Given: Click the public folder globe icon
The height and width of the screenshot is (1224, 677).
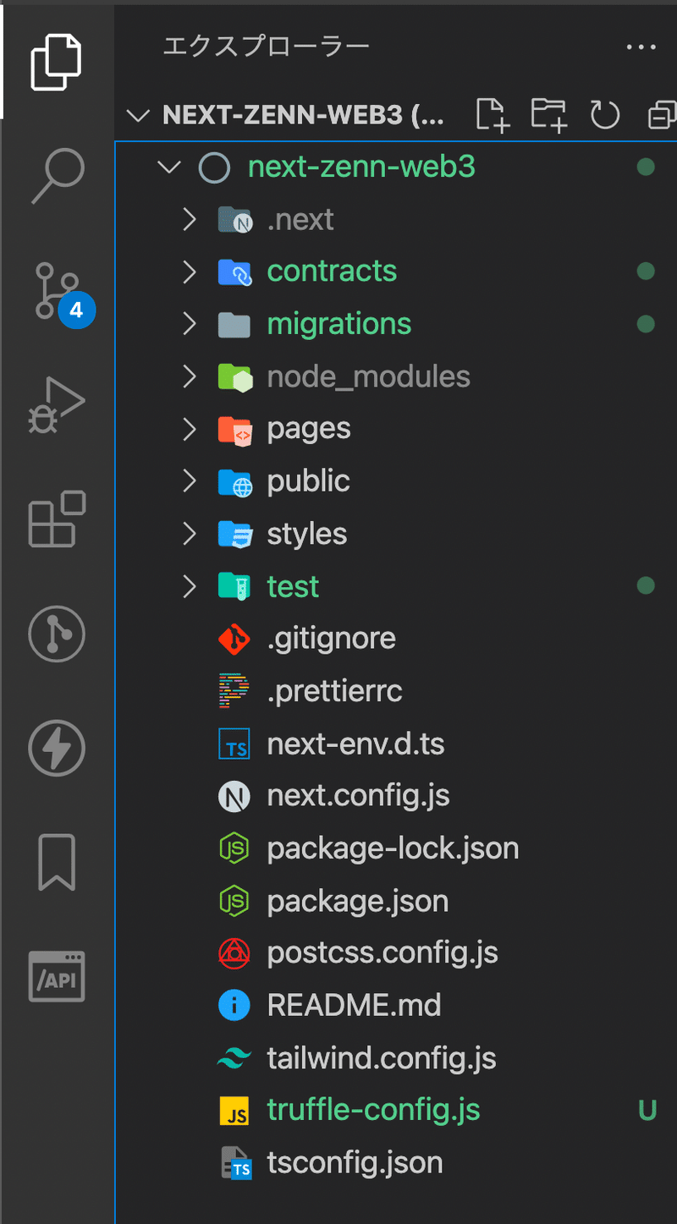Looking at the screenshot, I should [234, 482].
